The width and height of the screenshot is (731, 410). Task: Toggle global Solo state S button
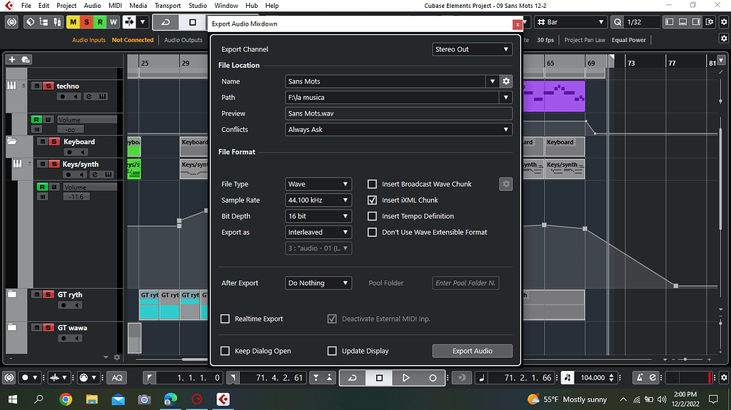86,22
